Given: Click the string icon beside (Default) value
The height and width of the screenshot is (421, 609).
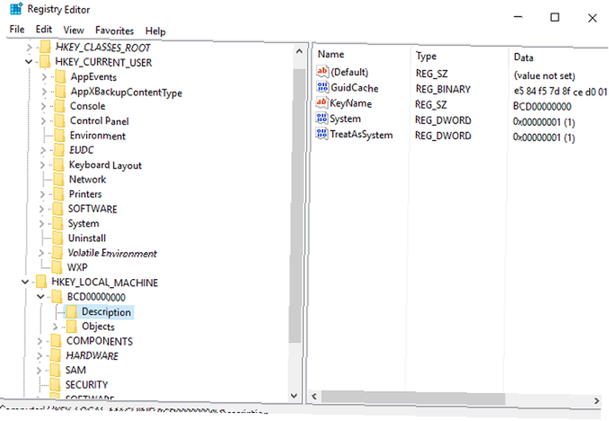Looking at the screenshot, I should coord(322,71).
